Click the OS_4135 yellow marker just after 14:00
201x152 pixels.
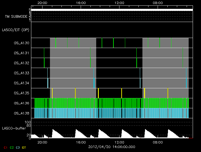[98, 93]
